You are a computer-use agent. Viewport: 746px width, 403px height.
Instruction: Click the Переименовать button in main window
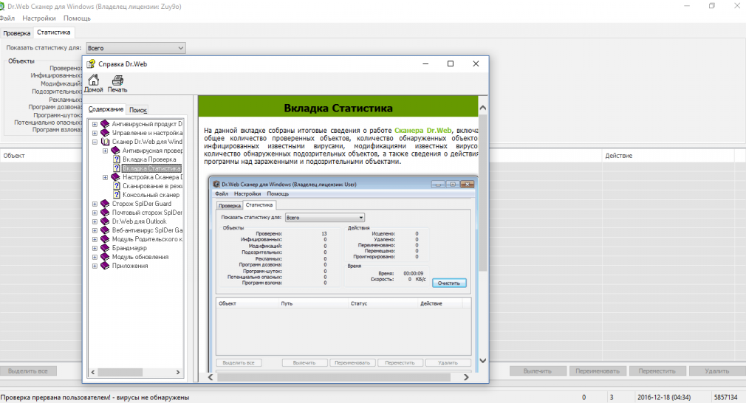[598, 371]
